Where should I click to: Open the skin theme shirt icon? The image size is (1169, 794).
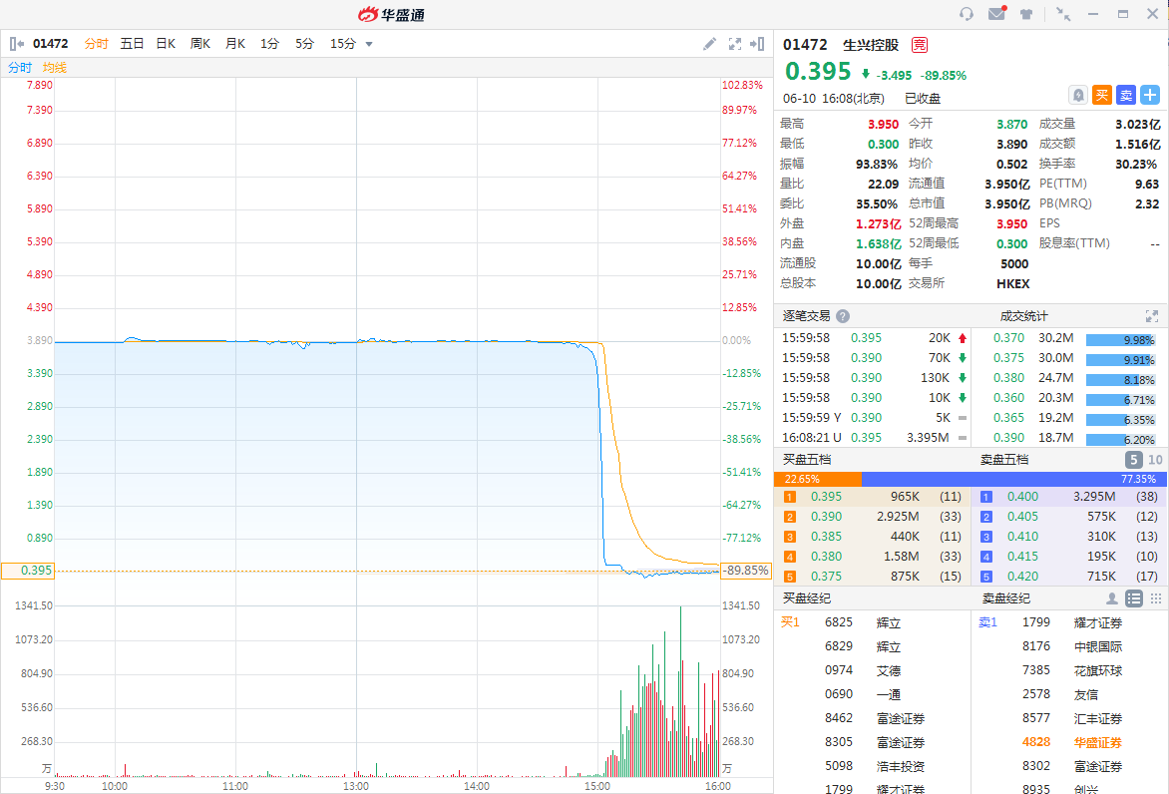[1026, 14]
